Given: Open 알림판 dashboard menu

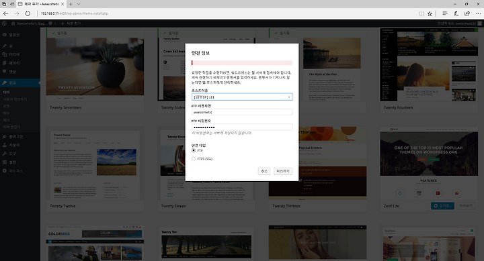Looking at the screenshot, I should click(20, 34).
